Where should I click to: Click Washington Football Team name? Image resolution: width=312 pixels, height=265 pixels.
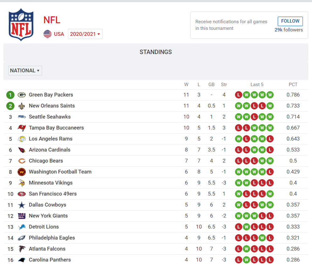point(60,172)
